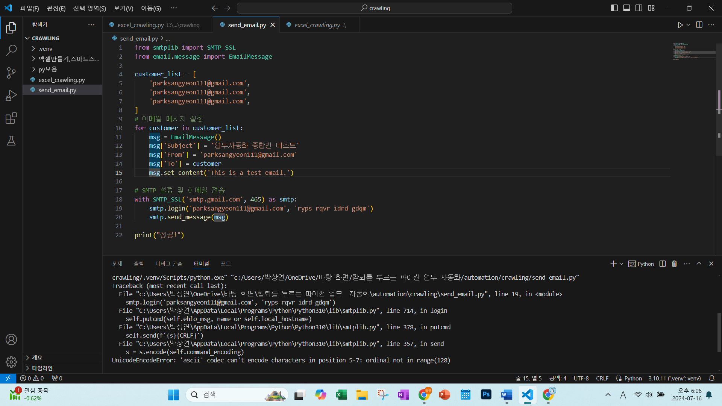Switch to the 포트 ports tab
The image size is (722, 406).
(x=226, y=264)
